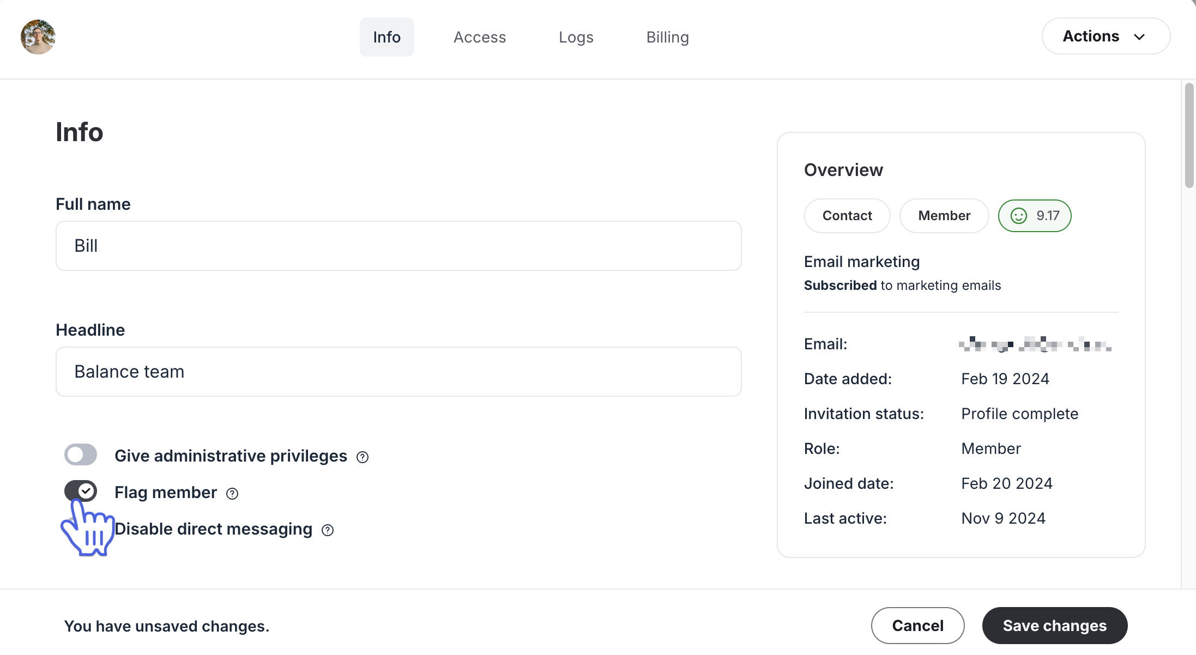Click the Headline field showing Balance team

[398, 371]
